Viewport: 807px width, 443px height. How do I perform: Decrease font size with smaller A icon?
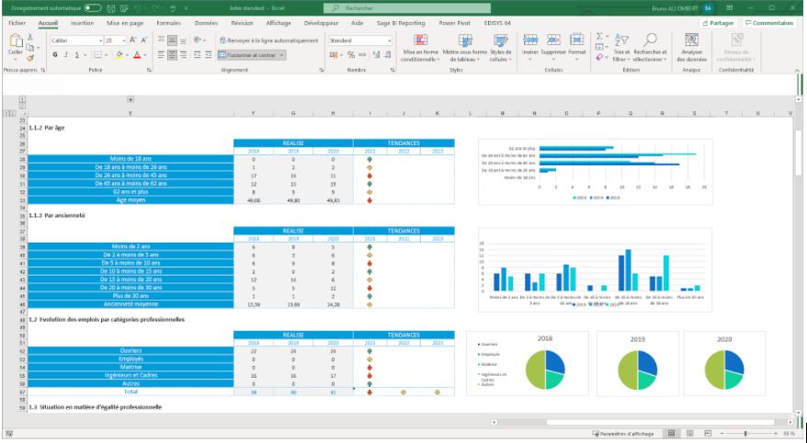pos(144,40)
